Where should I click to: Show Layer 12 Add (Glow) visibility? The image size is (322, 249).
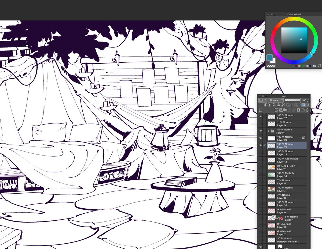(x=260, y=160)
